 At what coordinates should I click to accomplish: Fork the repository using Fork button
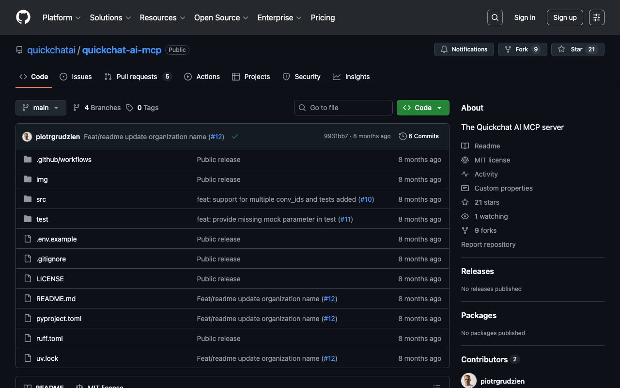(x=516, y=49)
